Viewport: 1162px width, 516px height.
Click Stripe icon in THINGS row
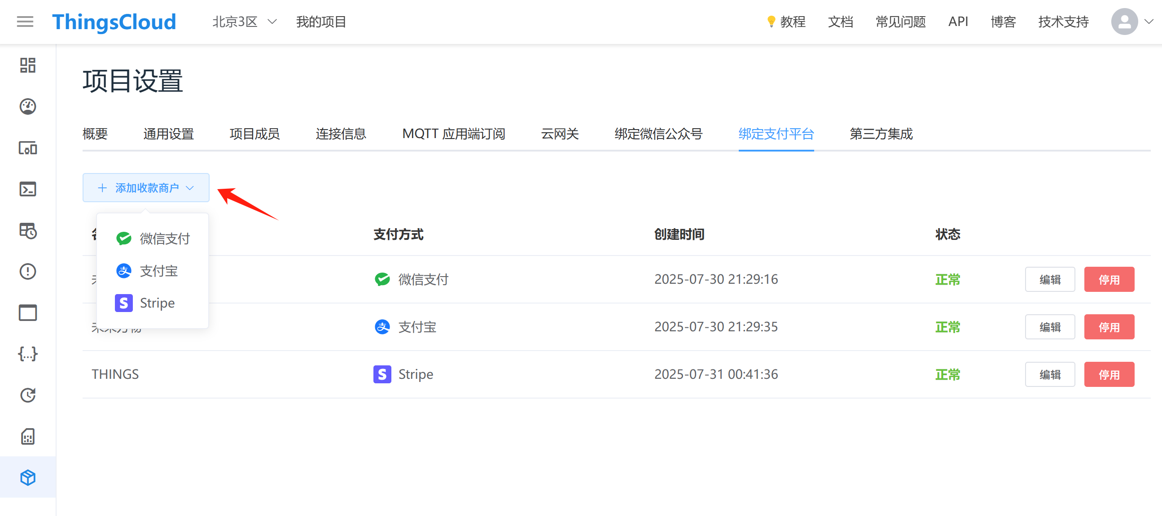[382, 374]
